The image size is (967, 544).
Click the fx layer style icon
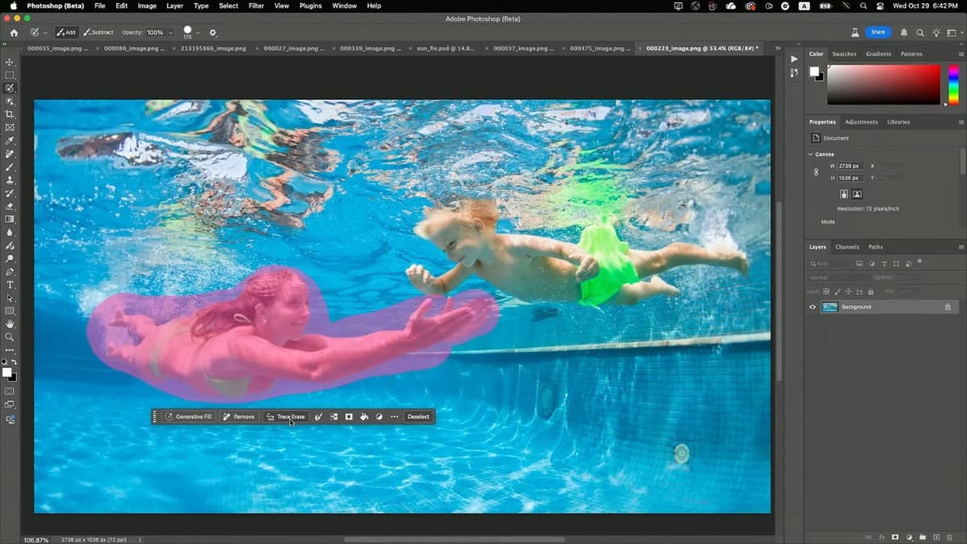coord(882,537)
